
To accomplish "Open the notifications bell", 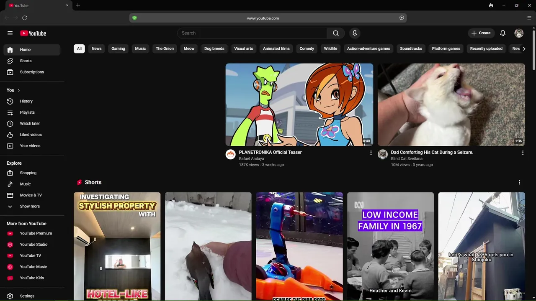I will click(x=503, y=33).
